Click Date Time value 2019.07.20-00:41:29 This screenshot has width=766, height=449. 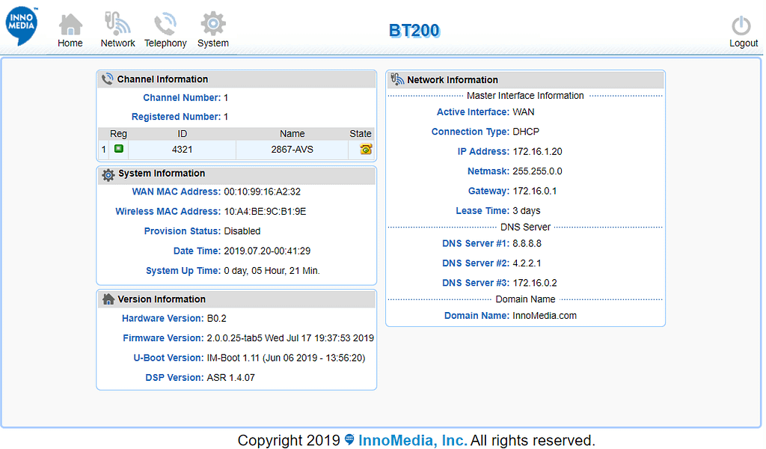pos(267,251)
